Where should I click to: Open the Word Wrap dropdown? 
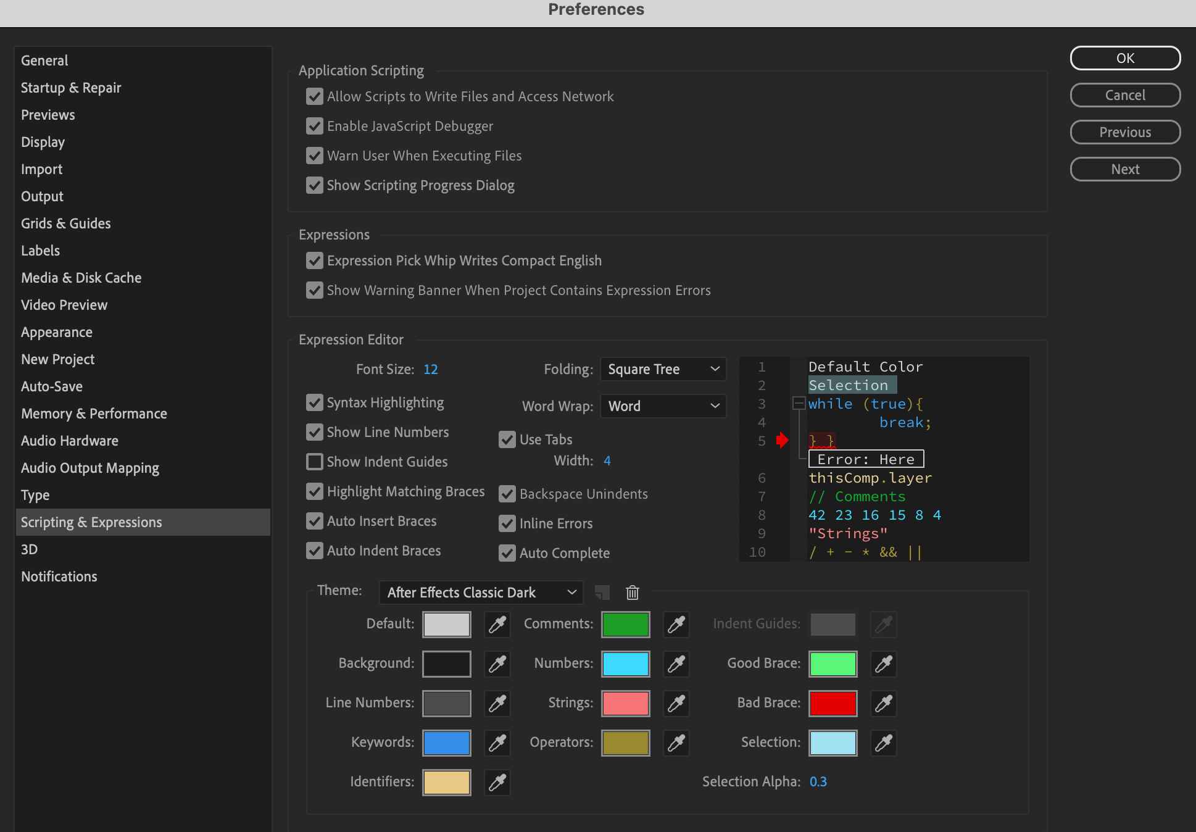[x=663, y=406]
